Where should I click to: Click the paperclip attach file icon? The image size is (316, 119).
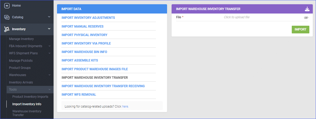[x=306, y=18]
